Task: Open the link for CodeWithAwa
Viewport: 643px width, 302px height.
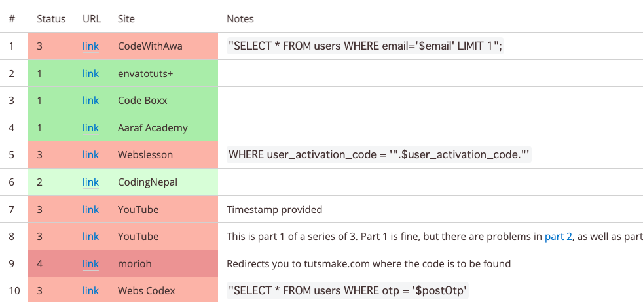Action: 90,46
